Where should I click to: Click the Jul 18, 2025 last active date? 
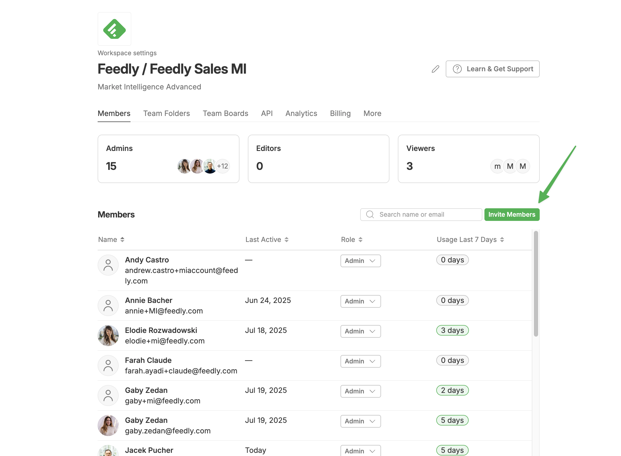pyautogui.click(x=266, y=330)
